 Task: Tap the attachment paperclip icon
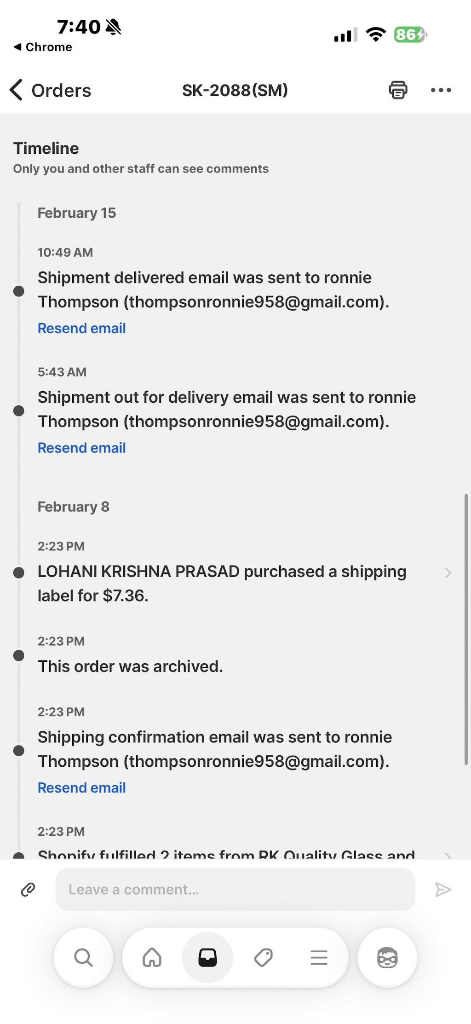(x=28, y=890)
